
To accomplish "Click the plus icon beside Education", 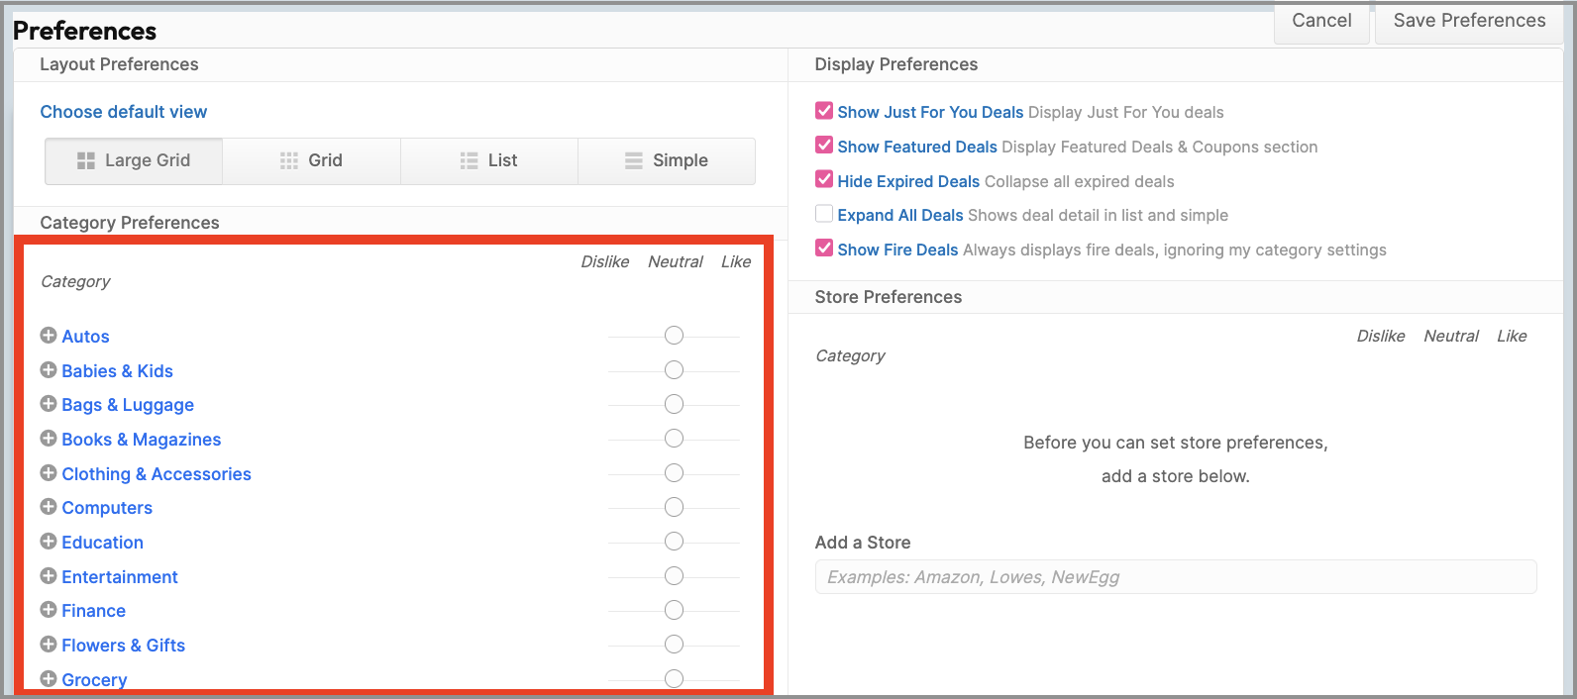I will (x=49, y=542).
